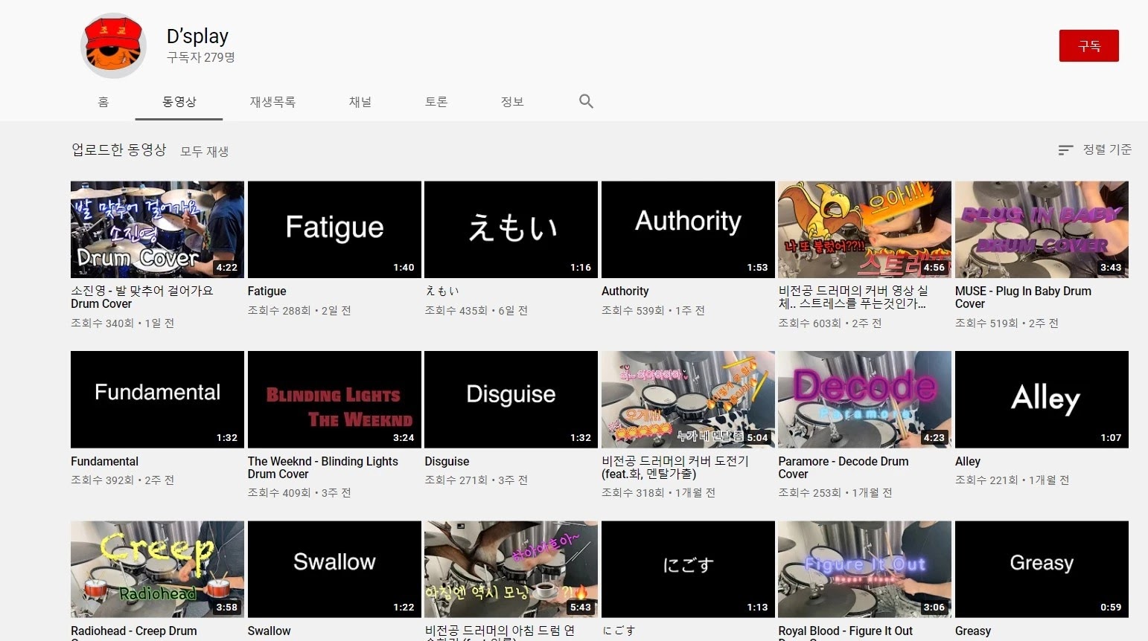Click '조회수 539회 • 1주 전' metadata
The image size is (1148, 641).
click(653, 310)
